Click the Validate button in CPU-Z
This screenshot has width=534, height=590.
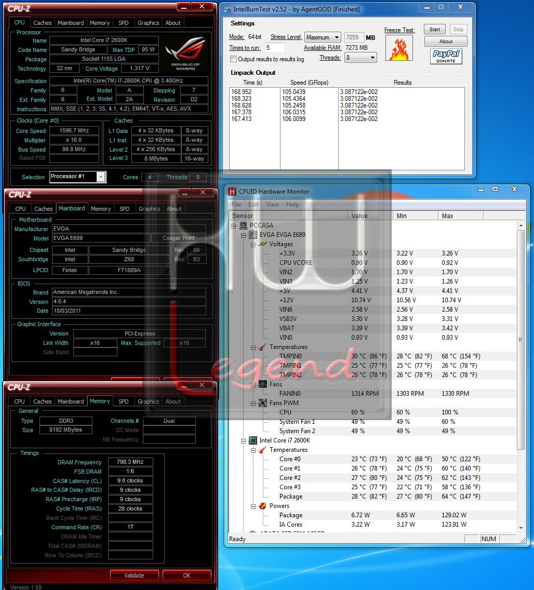coord(134,575)
